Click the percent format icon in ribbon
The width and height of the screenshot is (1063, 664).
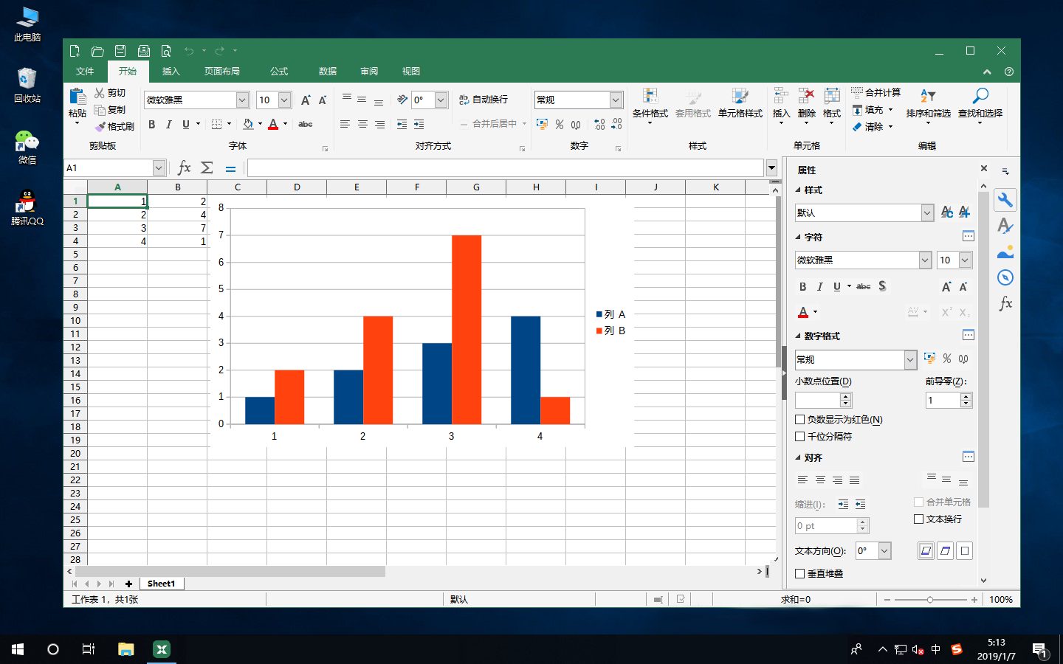[560, 124]
